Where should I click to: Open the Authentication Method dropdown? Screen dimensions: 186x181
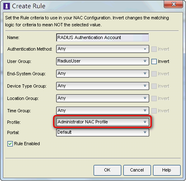[x=103, y=49]
